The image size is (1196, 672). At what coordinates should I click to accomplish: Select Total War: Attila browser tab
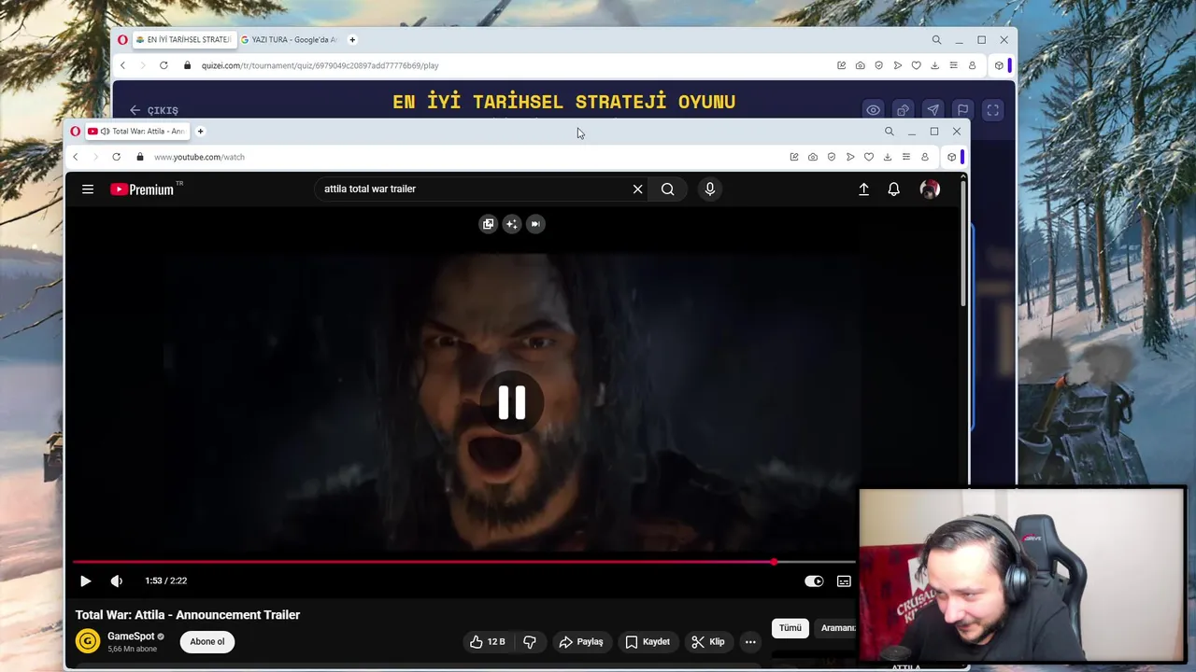tap(137, 132)
